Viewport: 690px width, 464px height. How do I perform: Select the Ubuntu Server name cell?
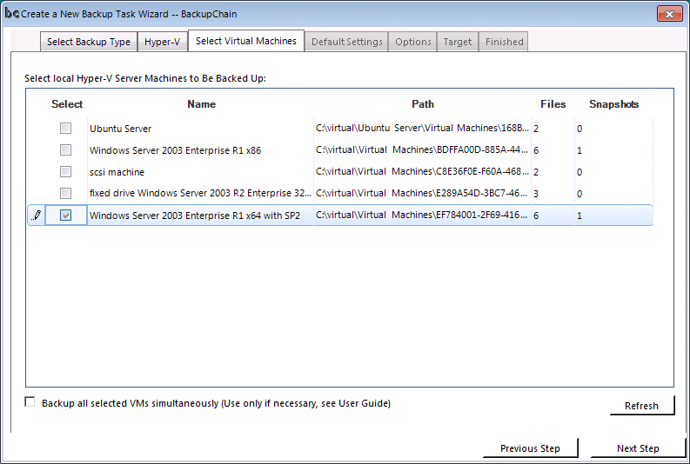[x=200, y=129]
